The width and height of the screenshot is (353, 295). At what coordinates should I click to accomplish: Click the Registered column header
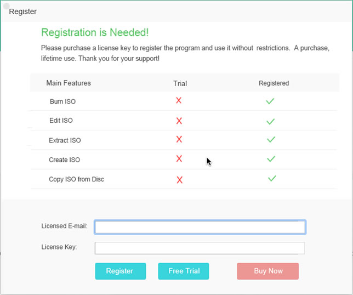(274, 83)
